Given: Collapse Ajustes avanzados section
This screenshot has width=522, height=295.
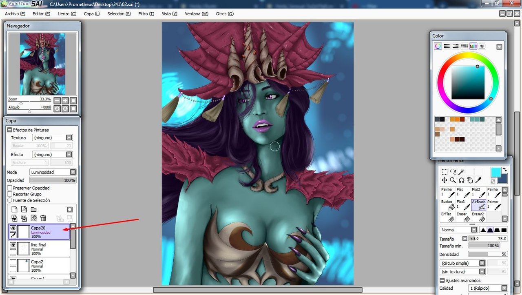Looking at the screenshot, I should (x=442, y=281).
